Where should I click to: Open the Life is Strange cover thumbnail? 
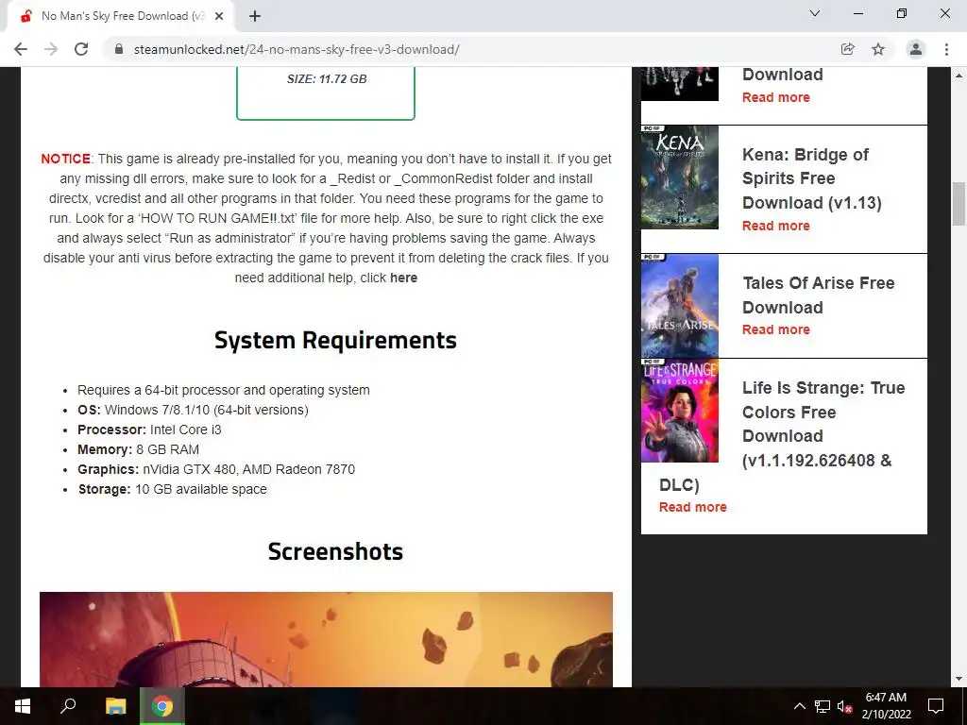[x=680, y=410]
